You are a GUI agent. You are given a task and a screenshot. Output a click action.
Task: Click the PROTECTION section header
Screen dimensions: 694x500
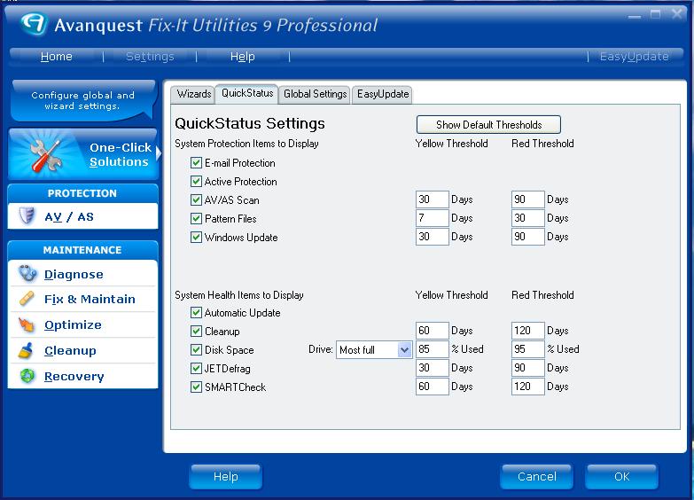click(82, 193)
